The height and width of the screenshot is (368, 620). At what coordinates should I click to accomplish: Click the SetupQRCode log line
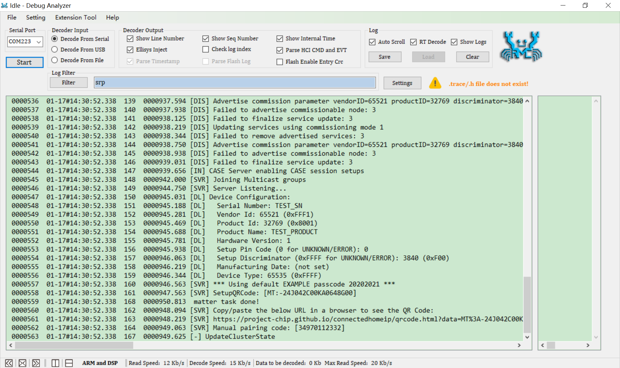(265, 293)
